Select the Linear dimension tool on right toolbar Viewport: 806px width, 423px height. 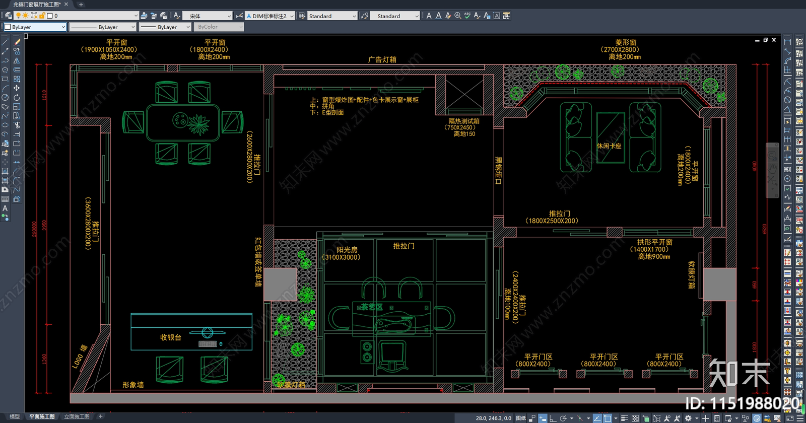click(787, 42)
